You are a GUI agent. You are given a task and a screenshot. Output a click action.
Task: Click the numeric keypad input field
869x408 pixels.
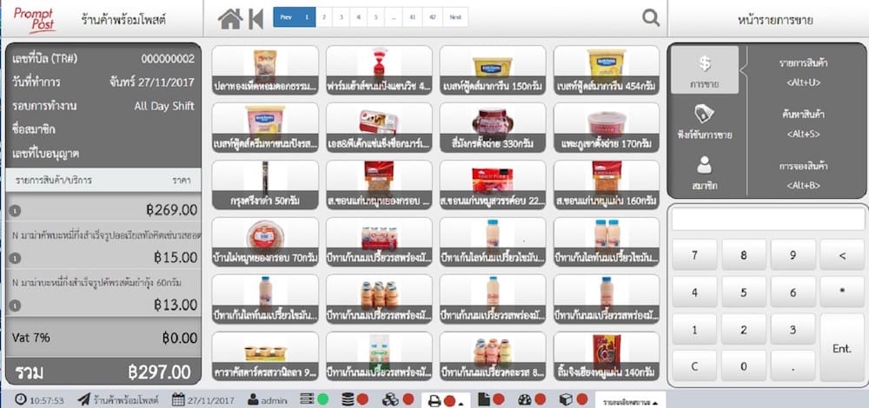[768, 219]
